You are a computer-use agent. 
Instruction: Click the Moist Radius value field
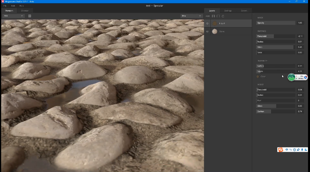[x=300, y=95]
